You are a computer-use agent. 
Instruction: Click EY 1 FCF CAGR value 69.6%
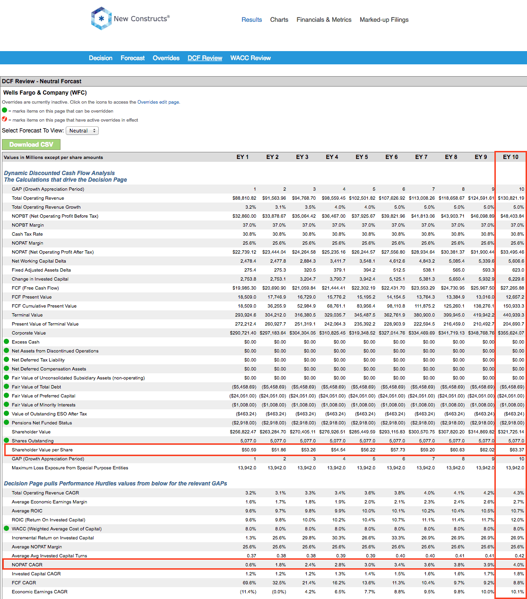(250, 582)
